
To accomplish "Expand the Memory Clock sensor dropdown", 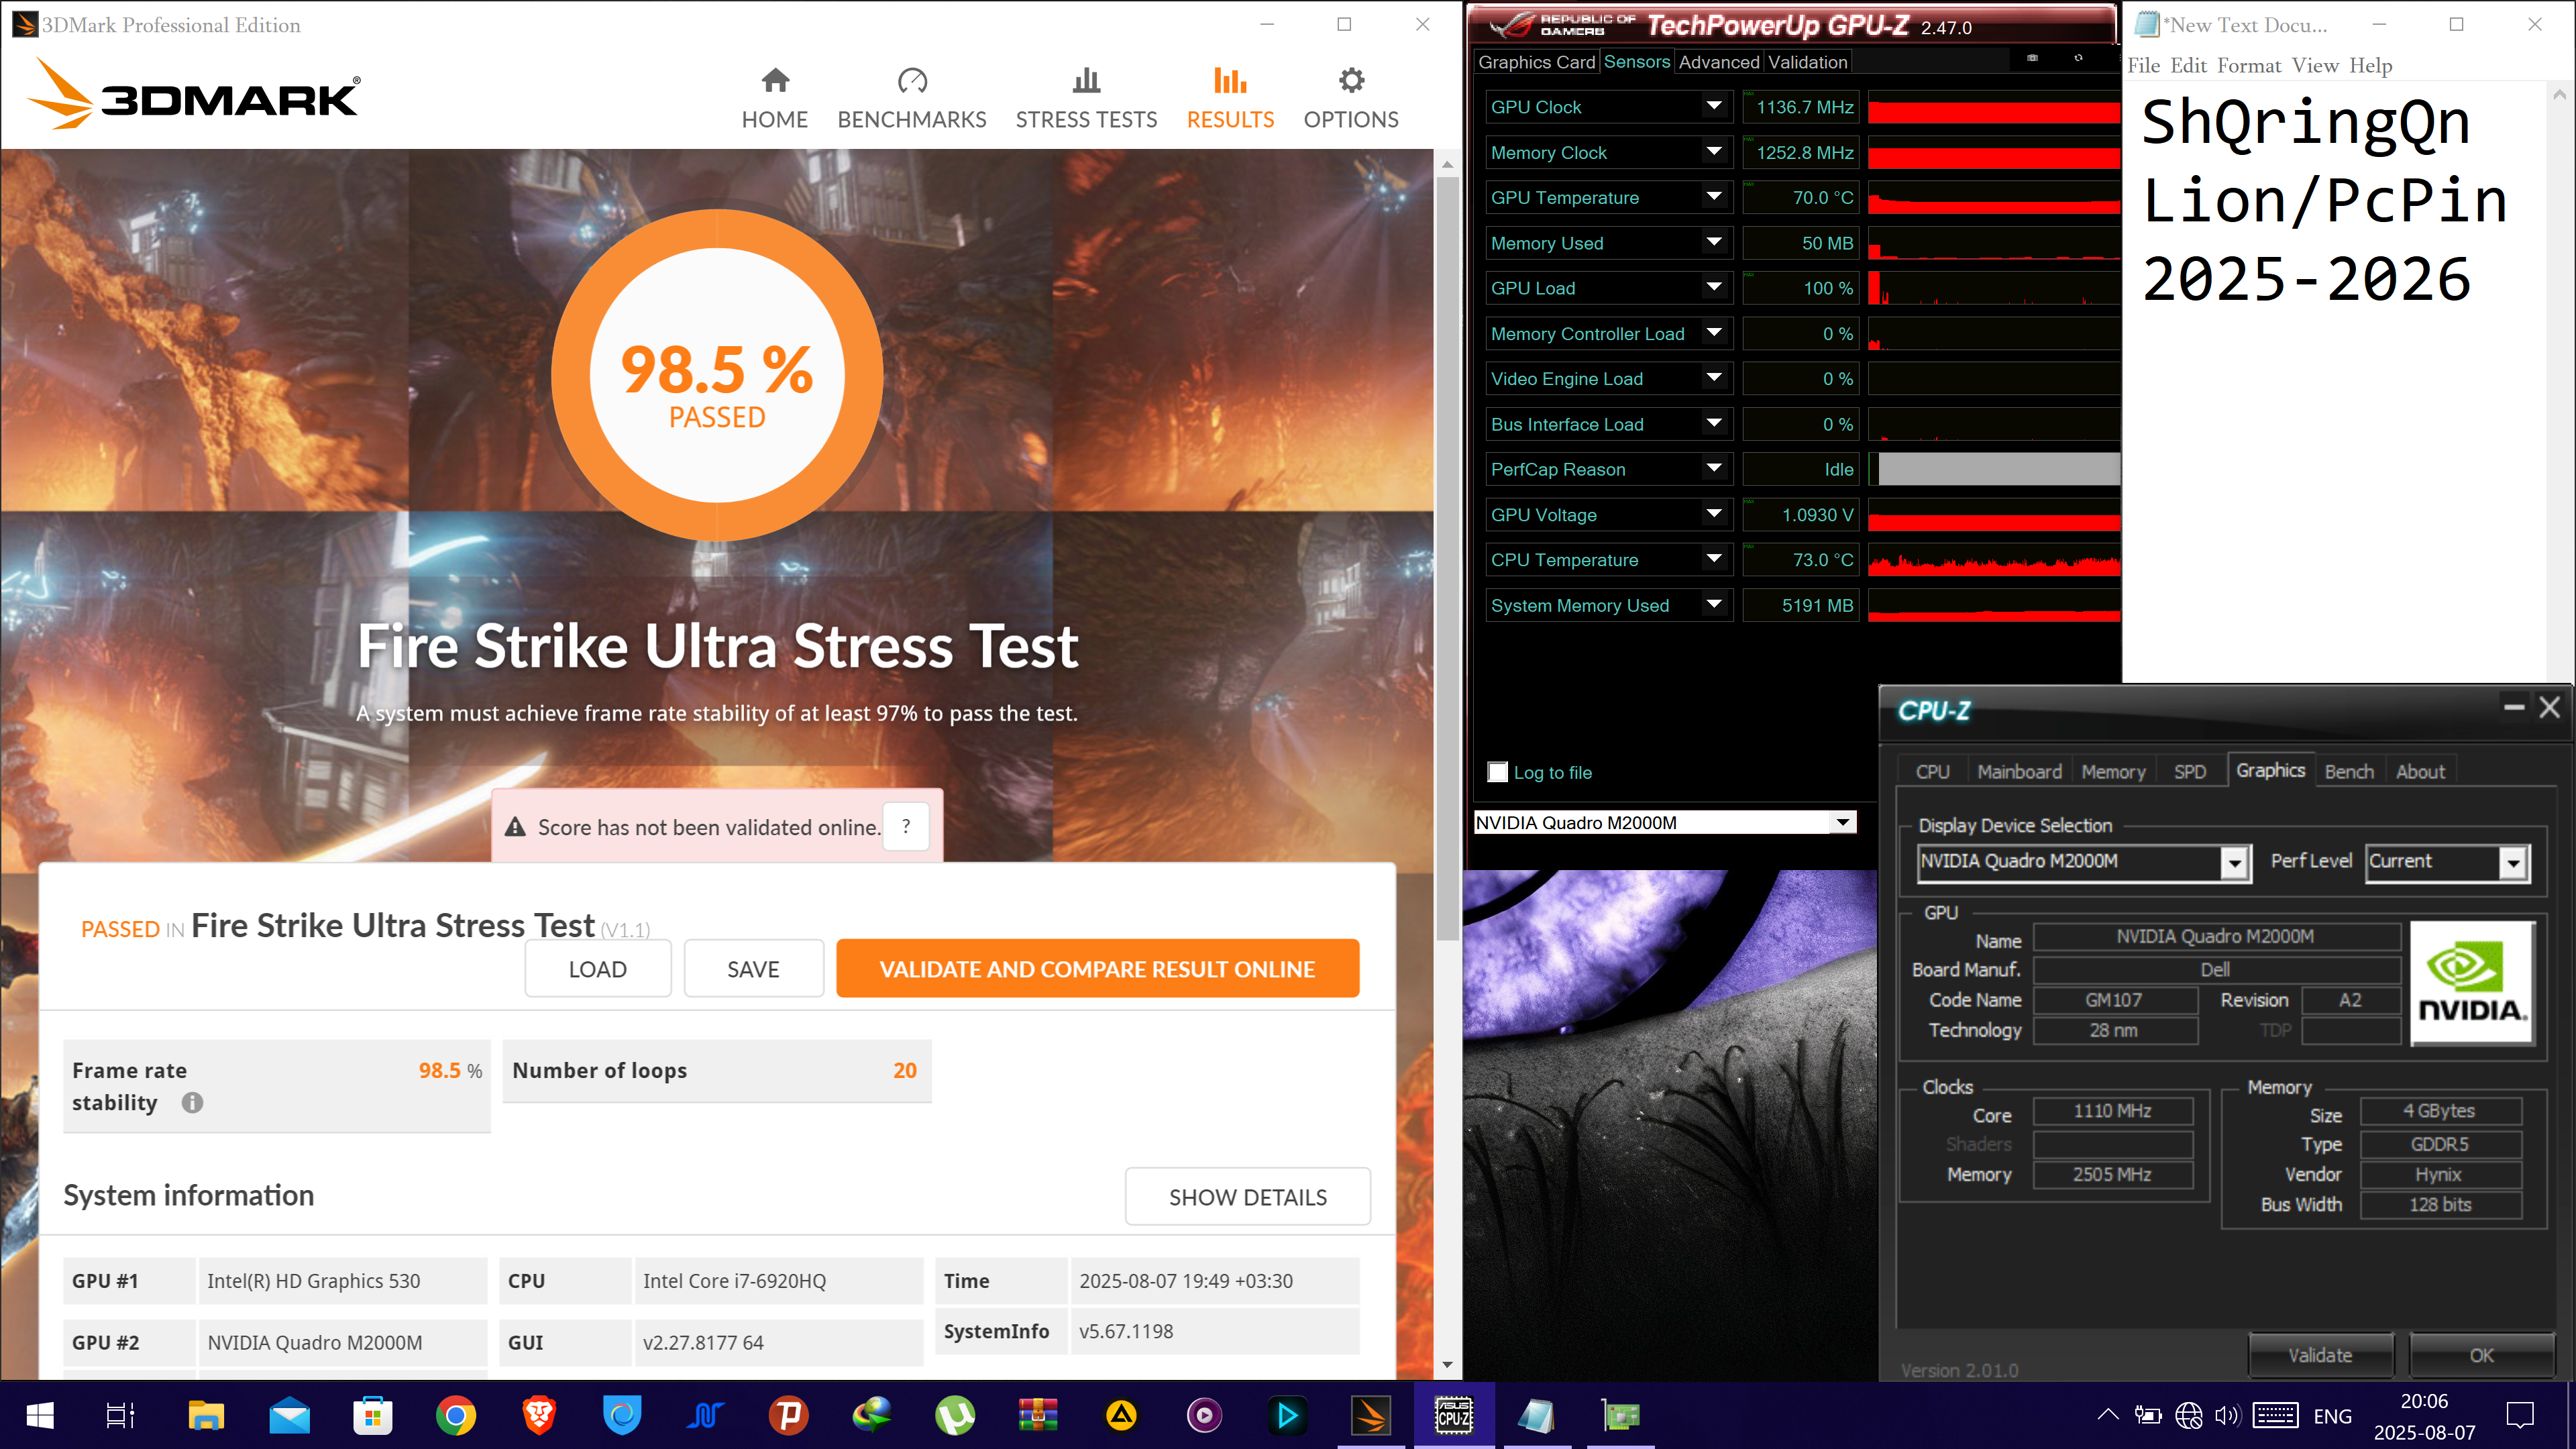I will [1714, 152].
